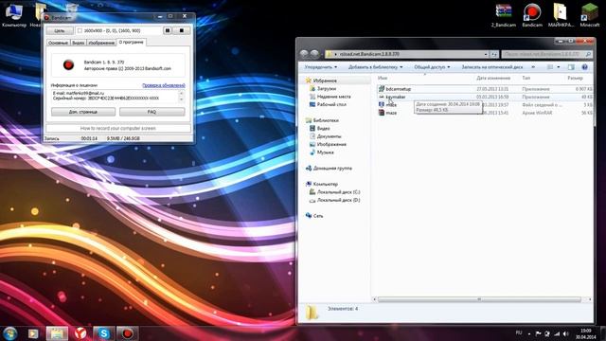Open the view options dropdown arrow
This screenshot has width=606, height=341.
558,67
